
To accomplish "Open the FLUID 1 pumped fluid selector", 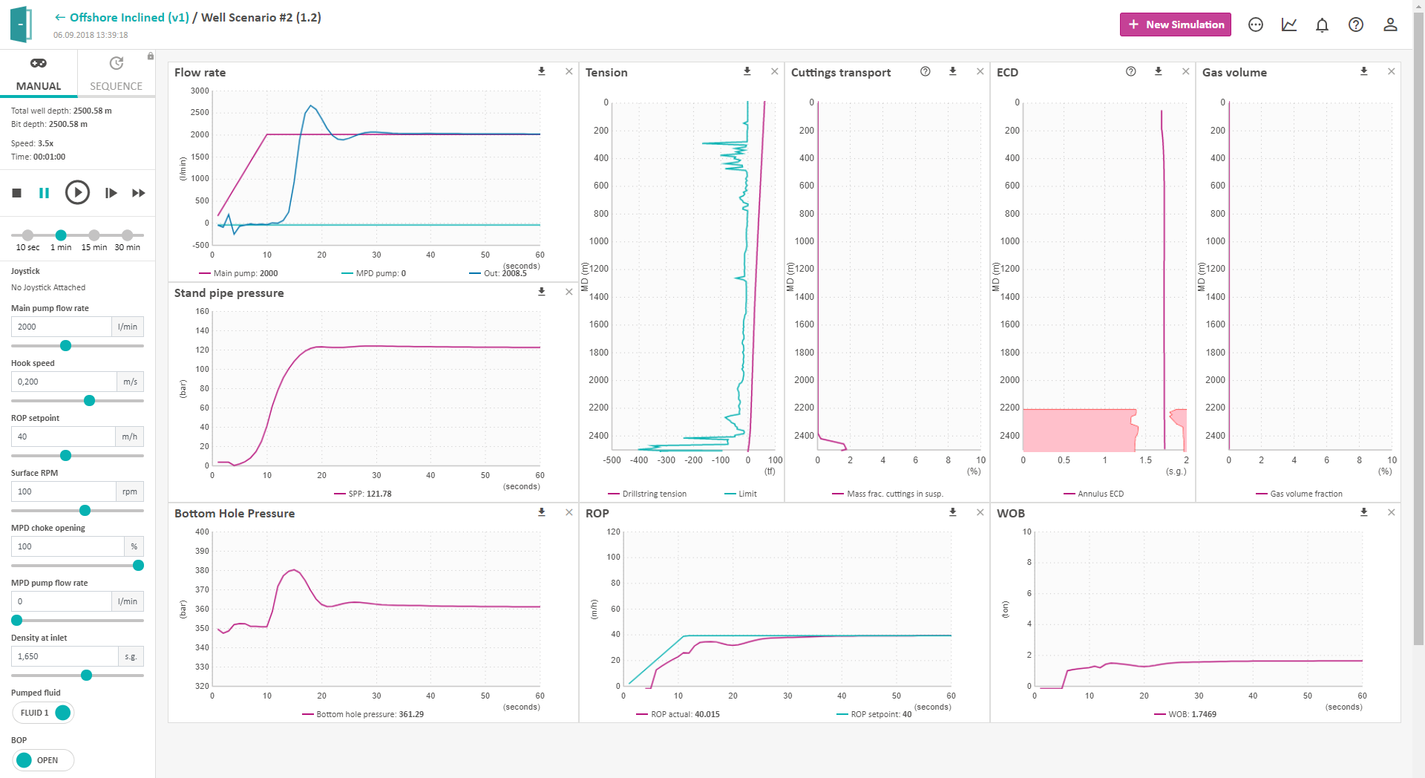I will click(x=43, y=712).
